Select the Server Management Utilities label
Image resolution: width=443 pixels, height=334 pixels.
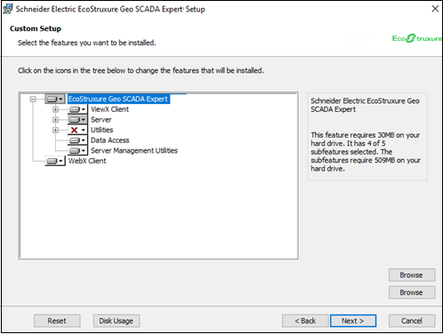pyautogui.click(x=134, y=151)
